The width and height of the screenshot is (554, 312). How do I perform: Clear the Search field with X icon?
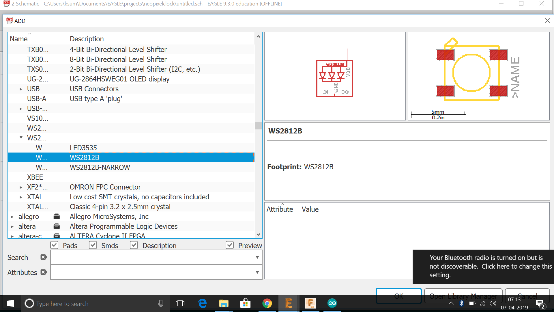point(44,257)
